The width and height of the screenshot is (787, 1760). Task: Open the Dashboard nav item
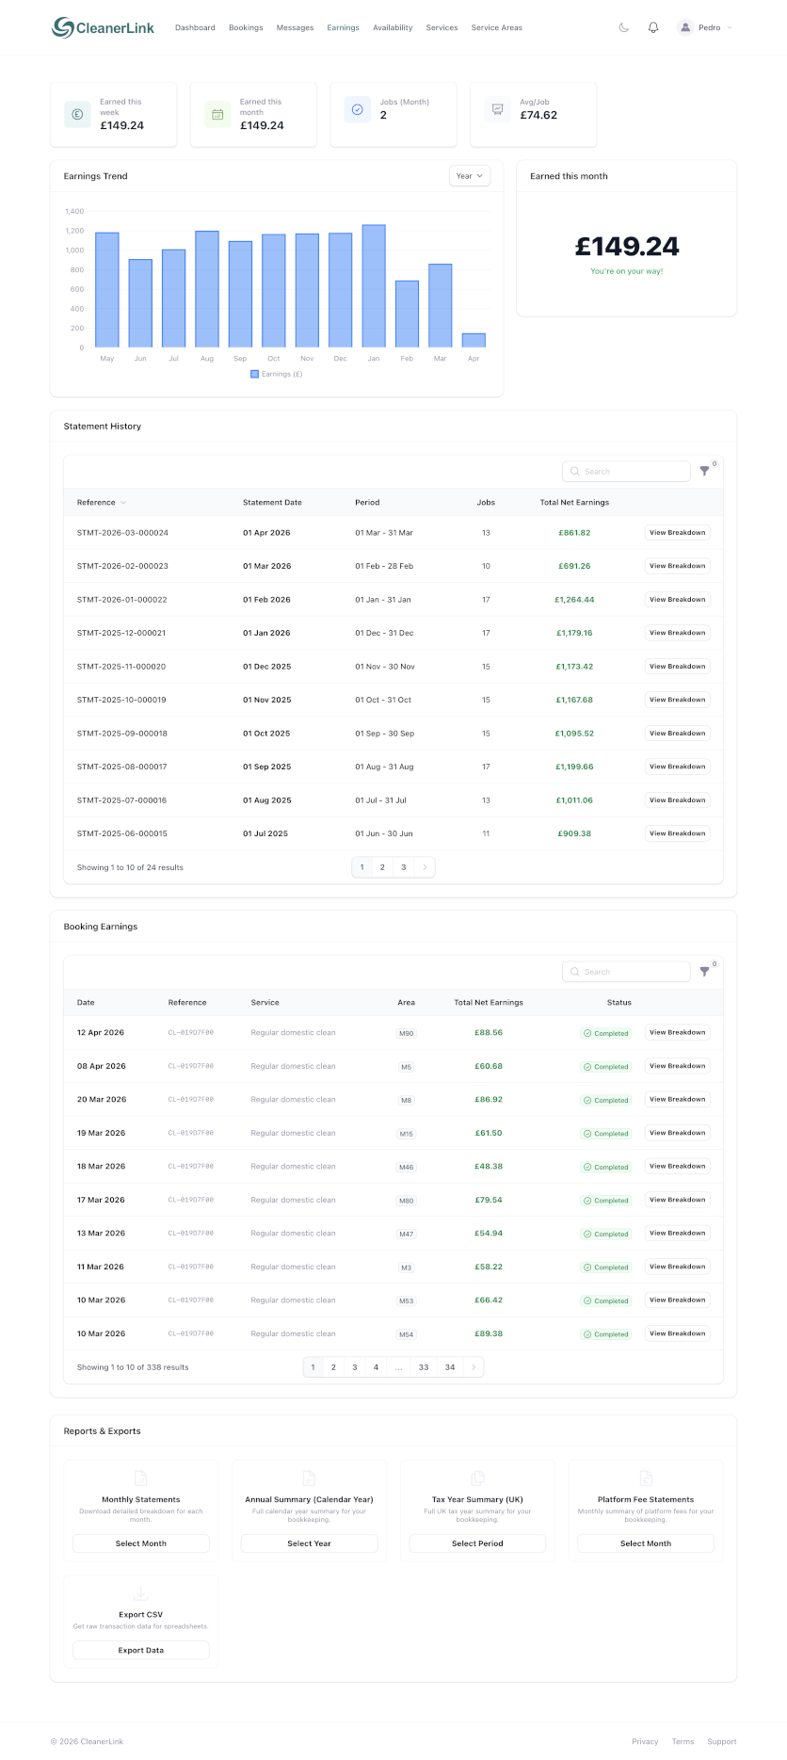(195, 28)
